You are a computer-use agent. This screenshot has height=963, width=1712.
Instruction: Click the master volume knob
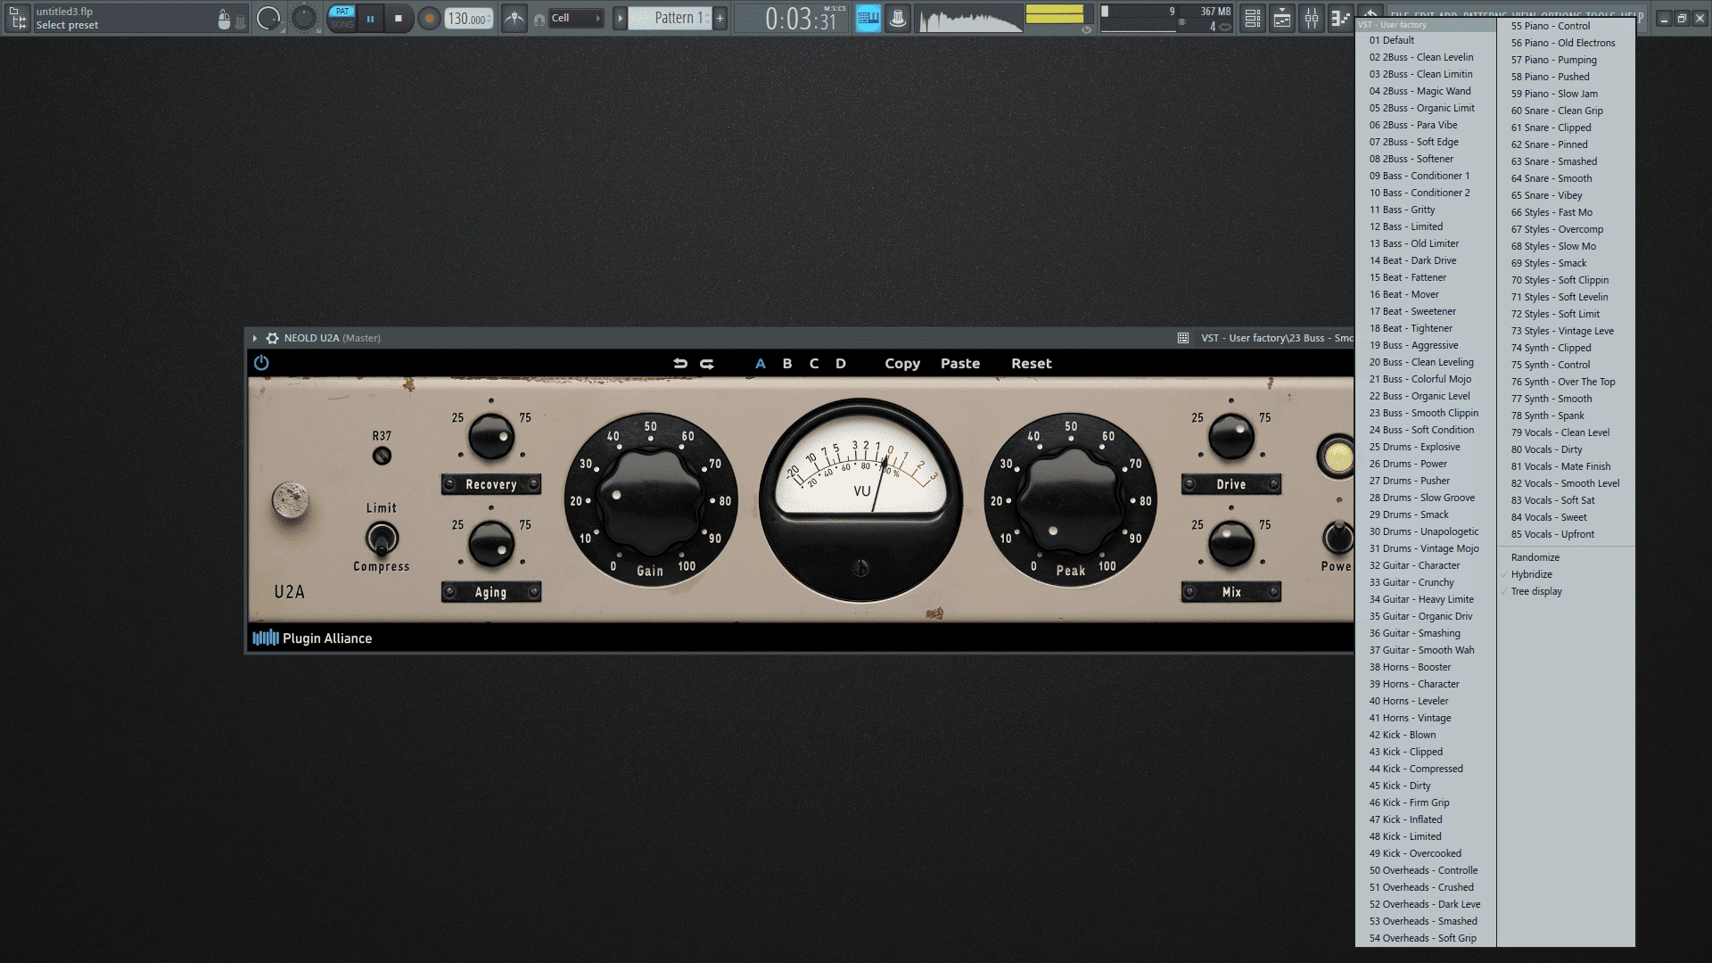[x=268, y=18]
